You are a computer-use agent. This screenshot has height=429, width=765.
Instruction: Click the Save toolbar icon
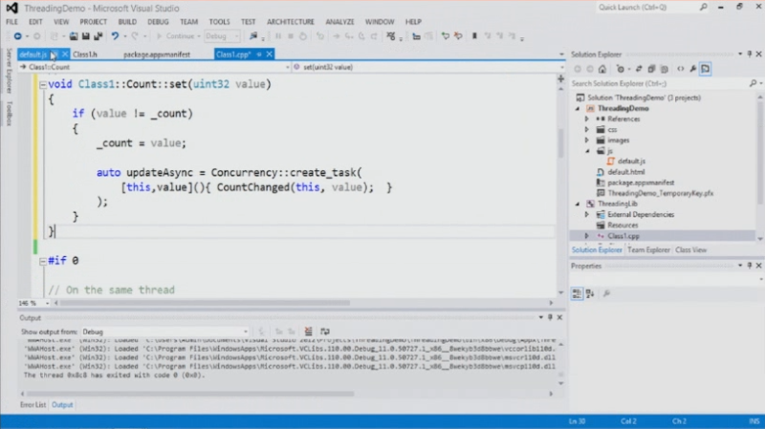85,36
